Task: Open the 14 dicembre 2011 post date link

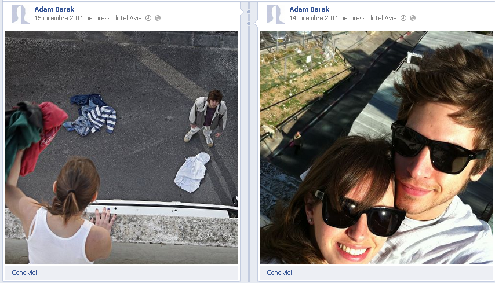Action: tap(314, 18)
